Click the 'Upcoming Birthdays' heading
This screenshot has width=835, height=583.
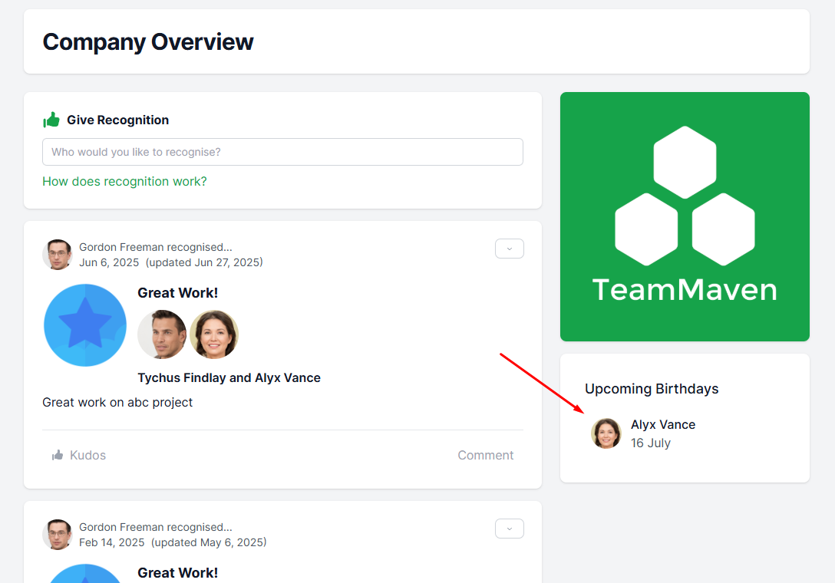tap(652, 389)
